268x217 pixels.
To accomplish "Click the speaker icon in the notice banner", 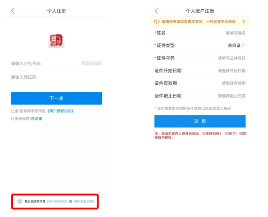I will tap(157, 22).
